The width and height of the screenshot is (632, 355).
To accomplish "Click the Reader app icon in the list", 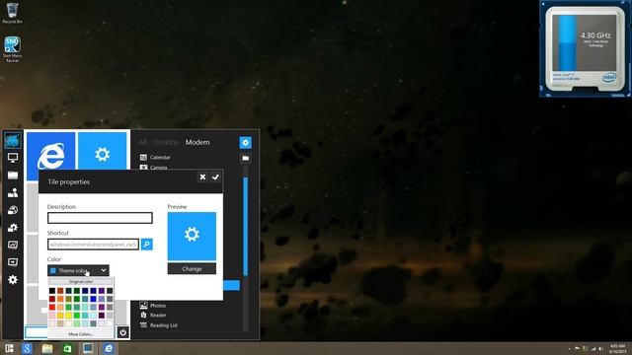I will point(143,315).
